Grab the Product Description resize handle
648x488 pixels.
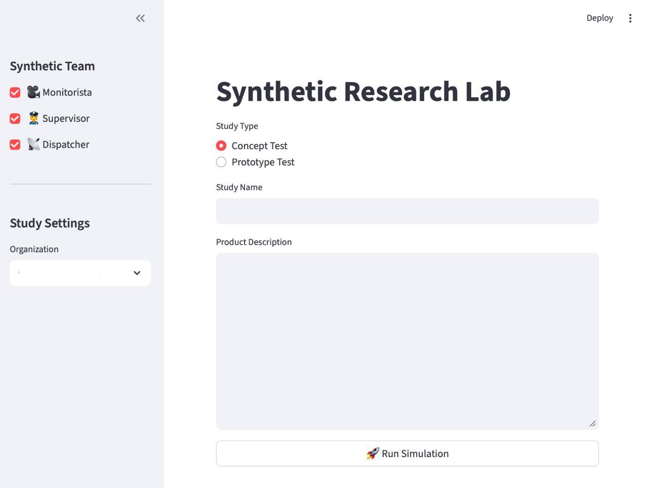click(592, 423)
